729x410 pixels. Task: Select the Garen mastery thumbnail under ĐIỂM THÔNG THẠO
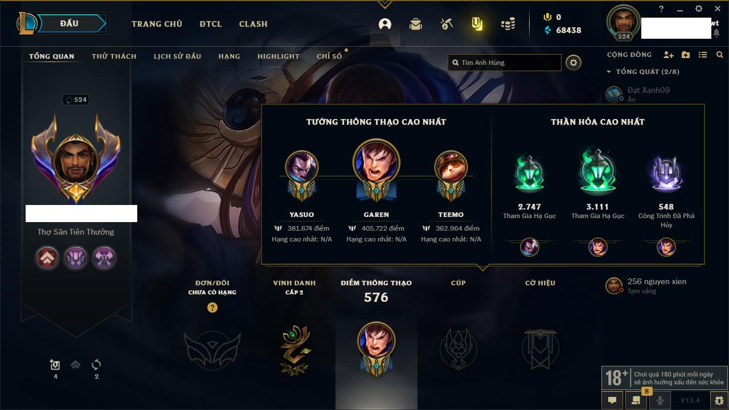pyautogui.click(x=376, y=348)
